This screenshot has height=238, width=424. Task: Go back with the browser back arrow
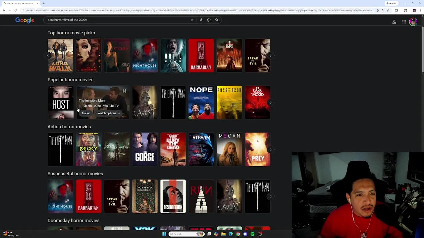point(4,10)
